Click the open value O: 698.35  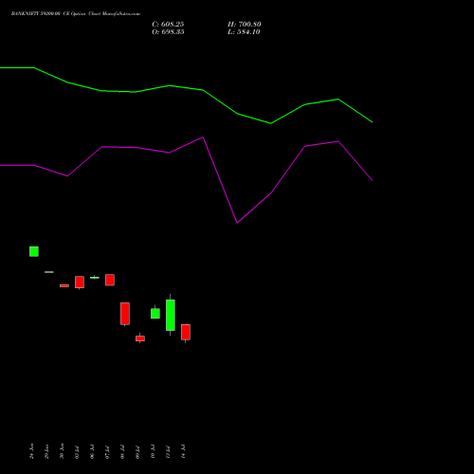168,32
